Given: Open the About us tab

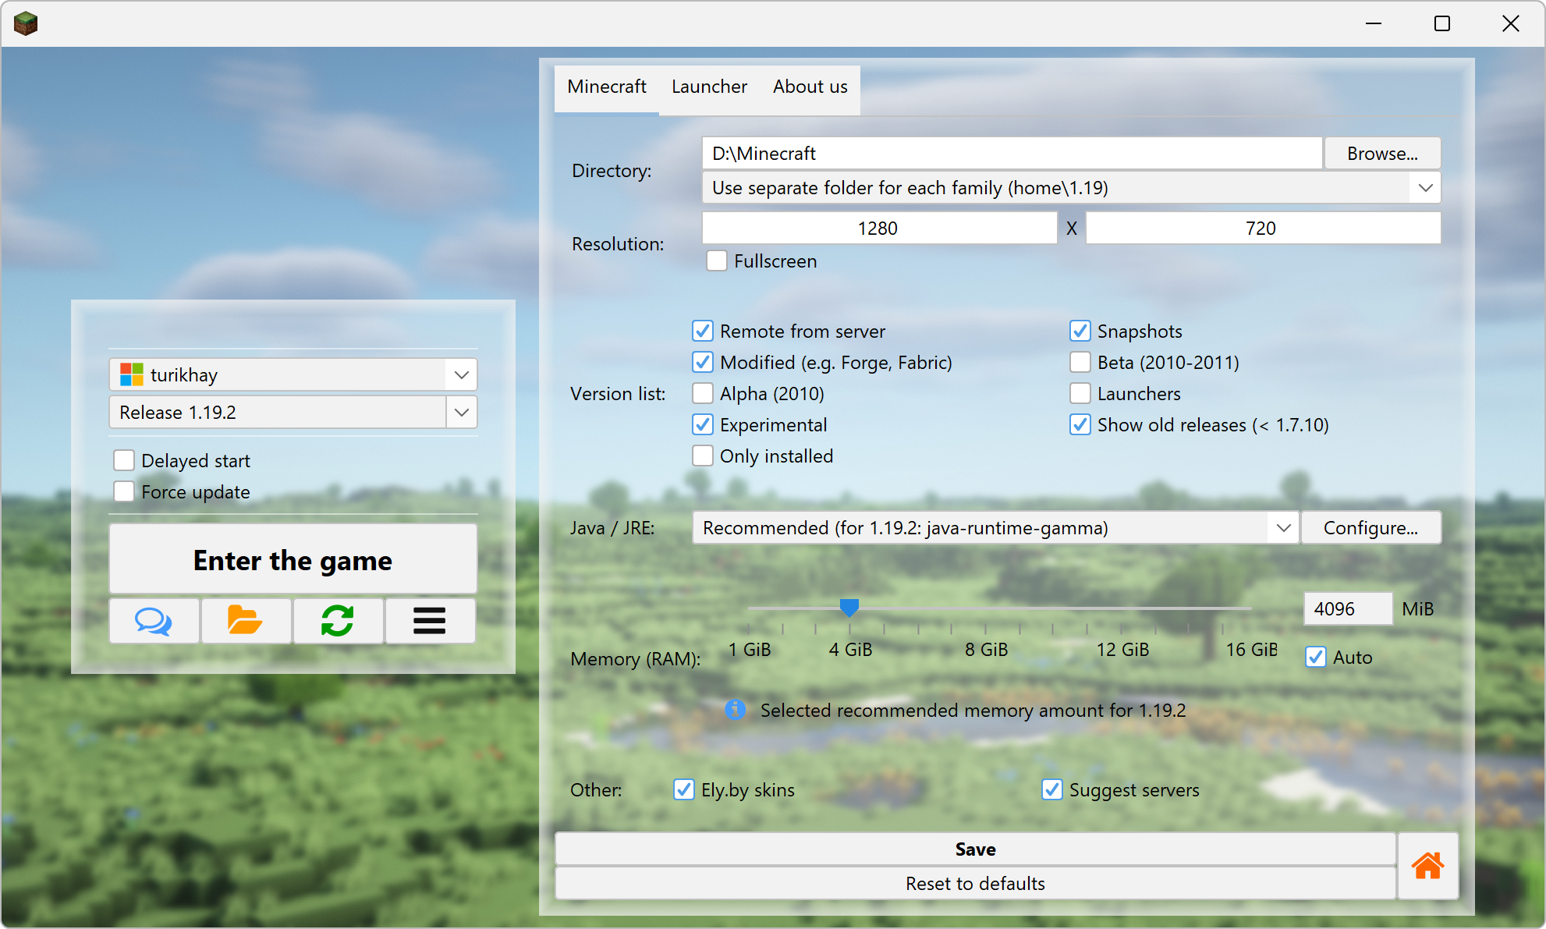Looking at the screenshot, I should point(812,85).
